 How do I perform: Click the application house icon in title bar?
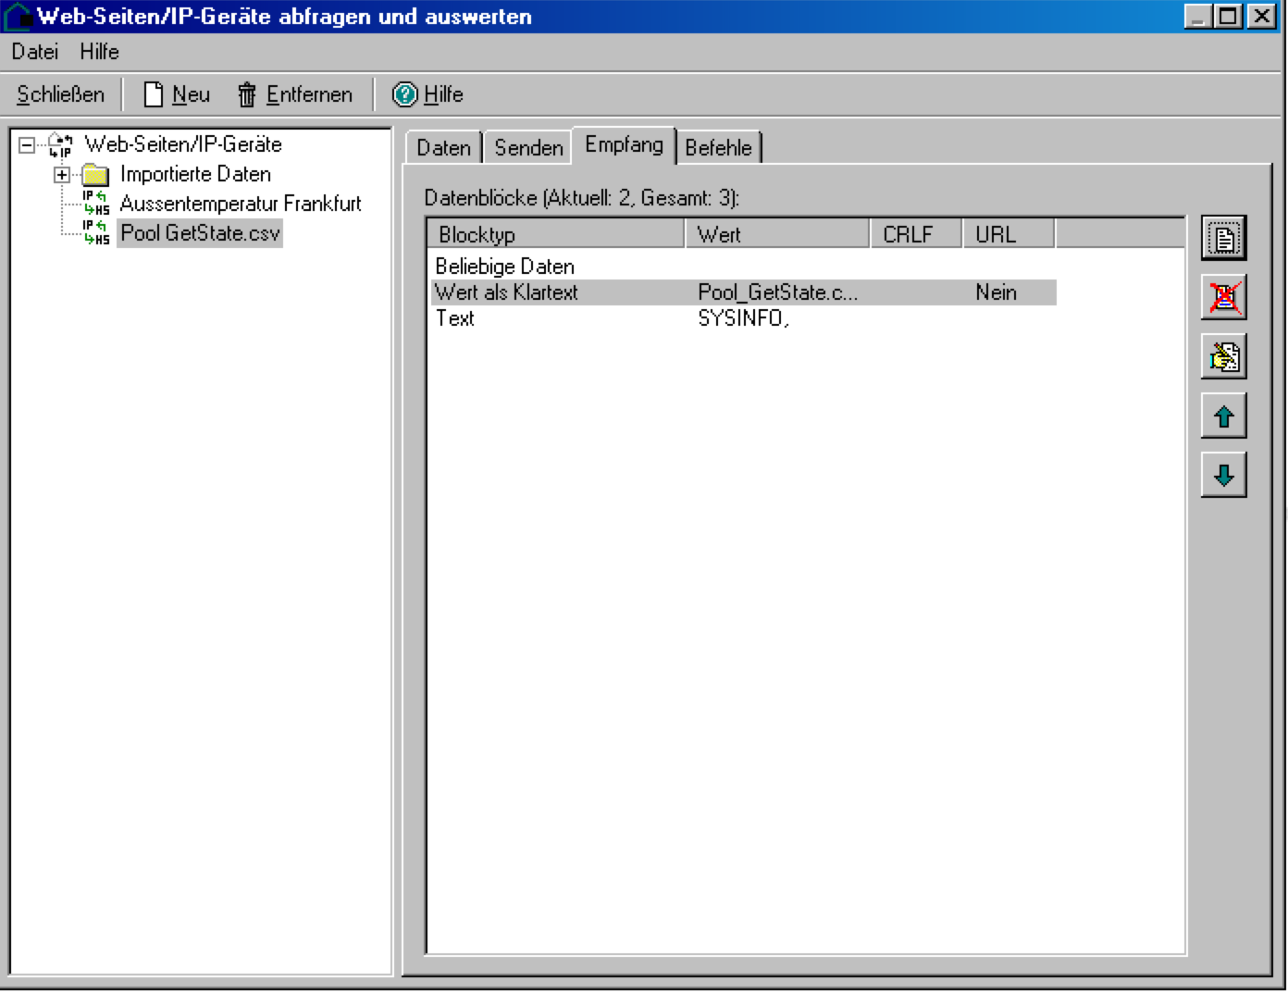(x=17, y=17)
